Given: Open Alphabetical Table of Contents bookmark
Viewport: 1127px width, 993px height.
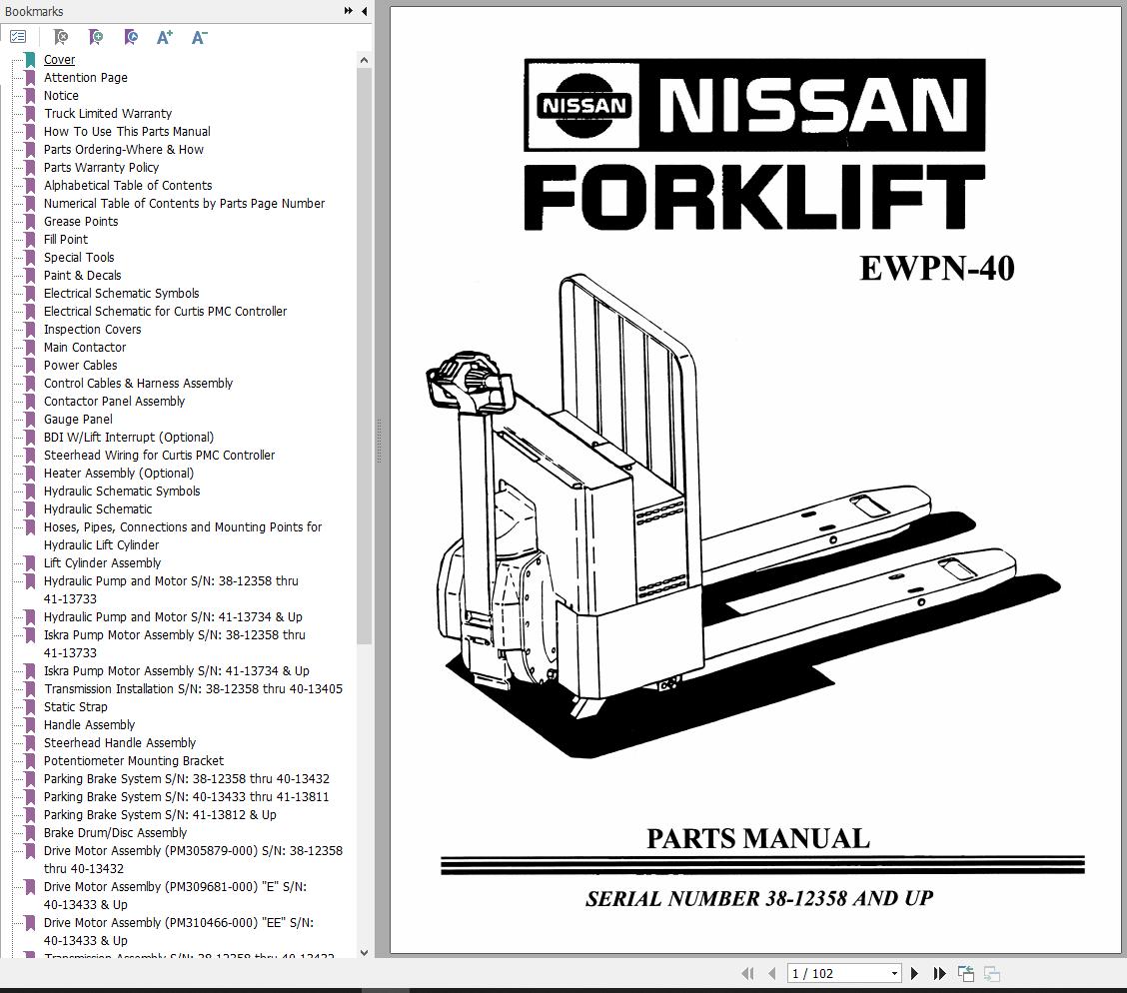Looking at the screenshot, I should [128, 186].
